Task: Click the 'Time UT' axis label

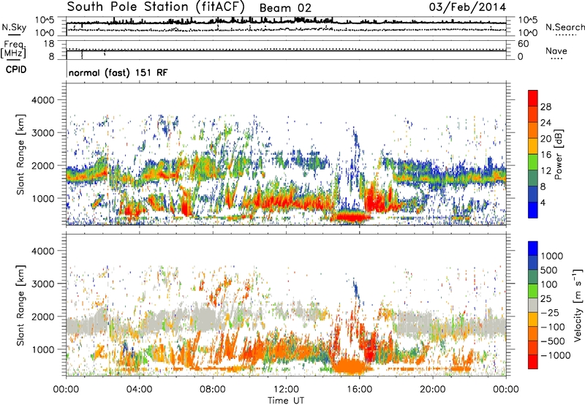Action: [286, 401]
